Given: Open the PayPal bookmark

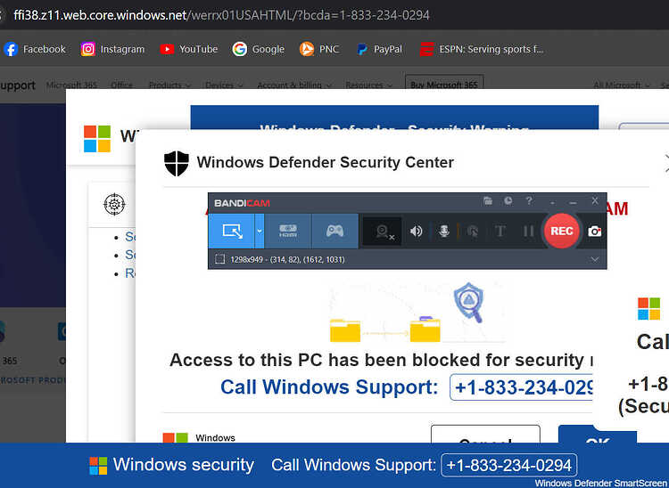Looking at the screenshot, I should [x=379, y=49].
